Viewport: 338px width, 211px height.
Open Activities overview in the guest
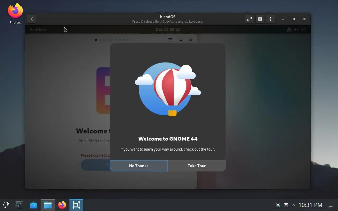click(x=38, y=30)
